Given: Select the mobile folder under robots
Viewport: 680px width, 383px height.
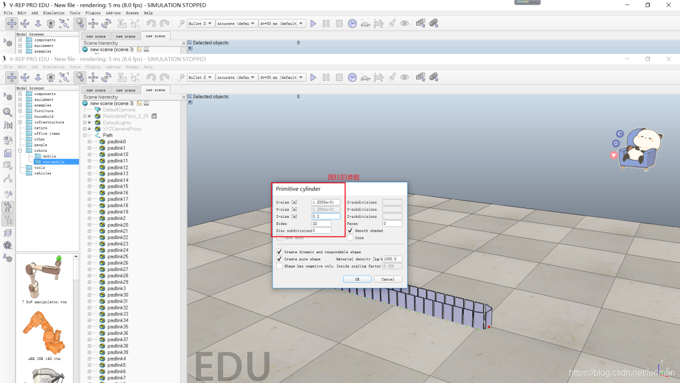Looking at the screenshot, I should tap(49, 156).
